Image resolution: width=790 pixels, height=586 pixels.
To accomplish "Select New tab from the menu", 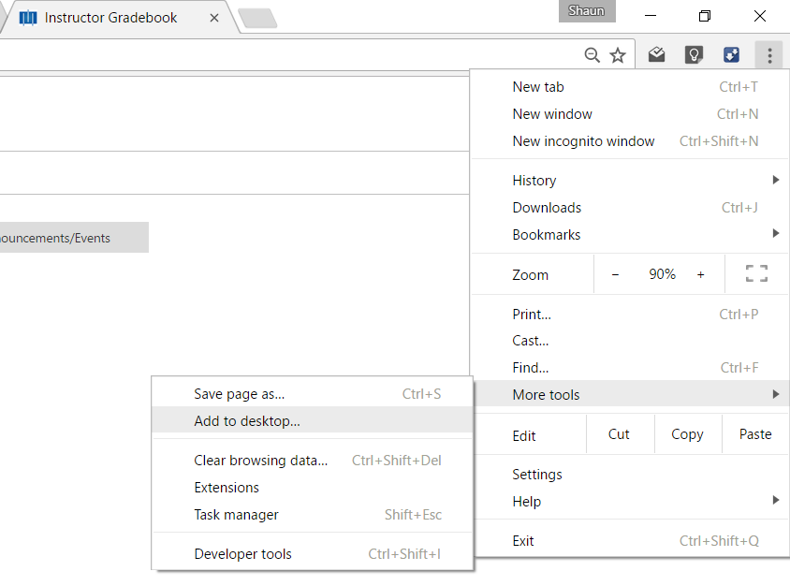I will coord(630,87).
